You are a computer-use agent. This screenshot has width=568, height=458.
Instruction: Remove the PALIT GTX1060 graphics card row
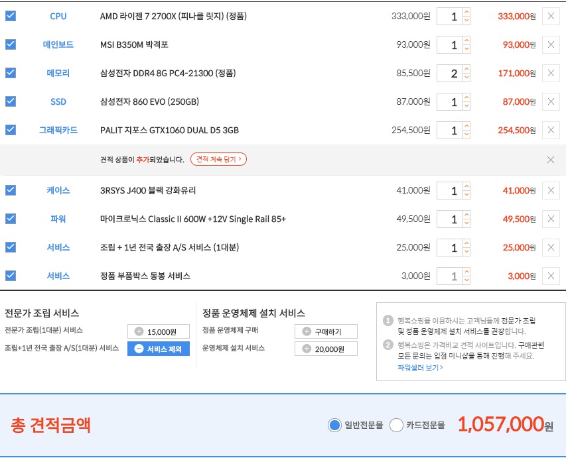point(551,130)
